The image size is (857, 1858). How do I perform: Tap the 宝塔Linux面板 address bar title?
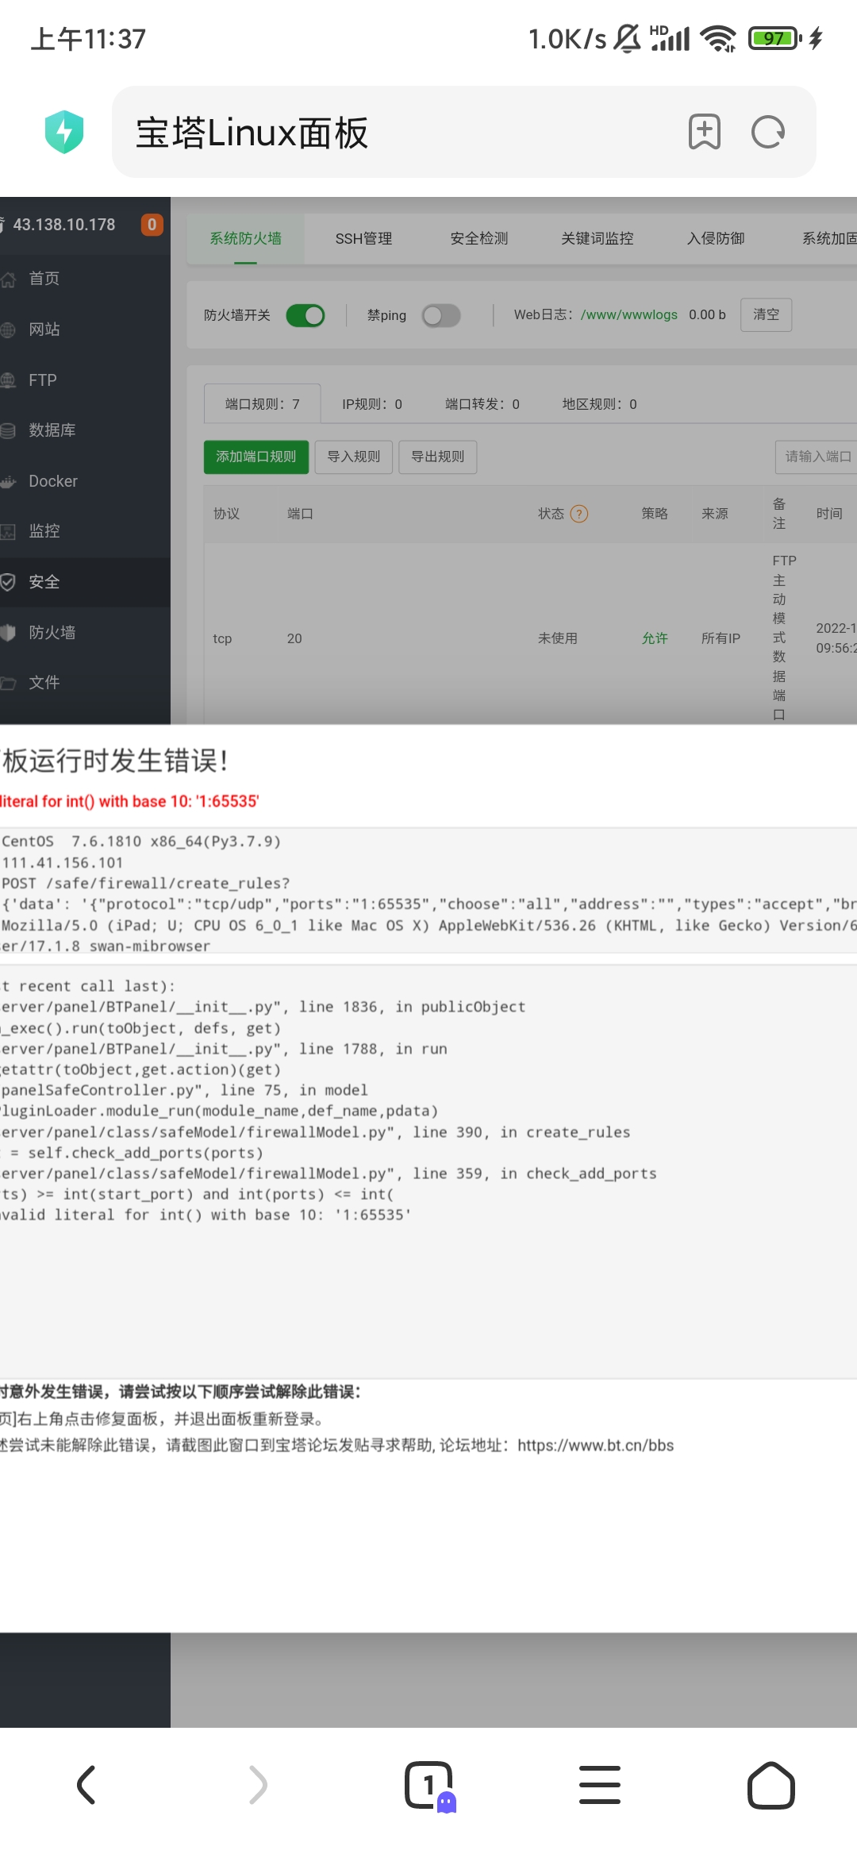tap(252, 133)
